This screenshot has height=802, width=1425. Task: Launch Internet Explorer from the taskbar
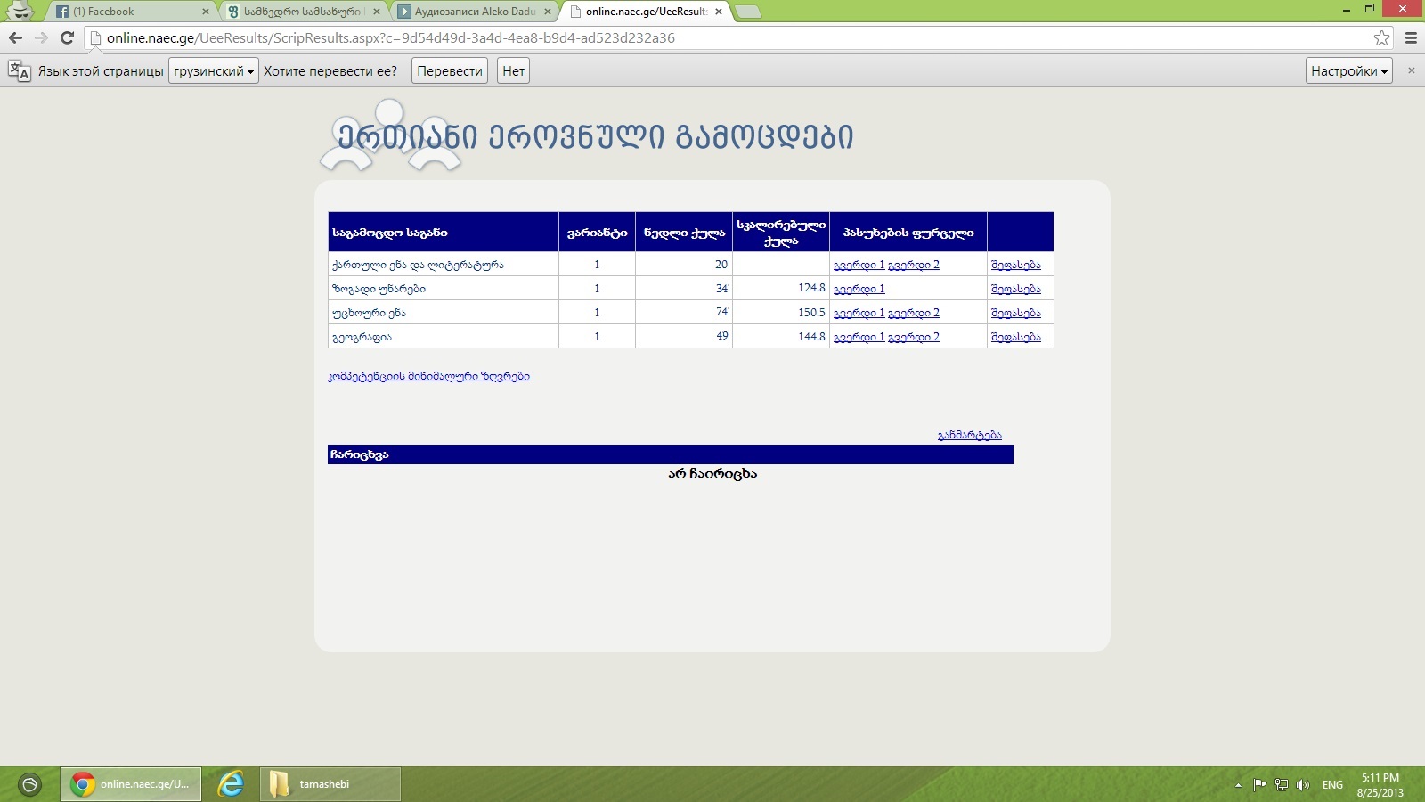(231, 784)
